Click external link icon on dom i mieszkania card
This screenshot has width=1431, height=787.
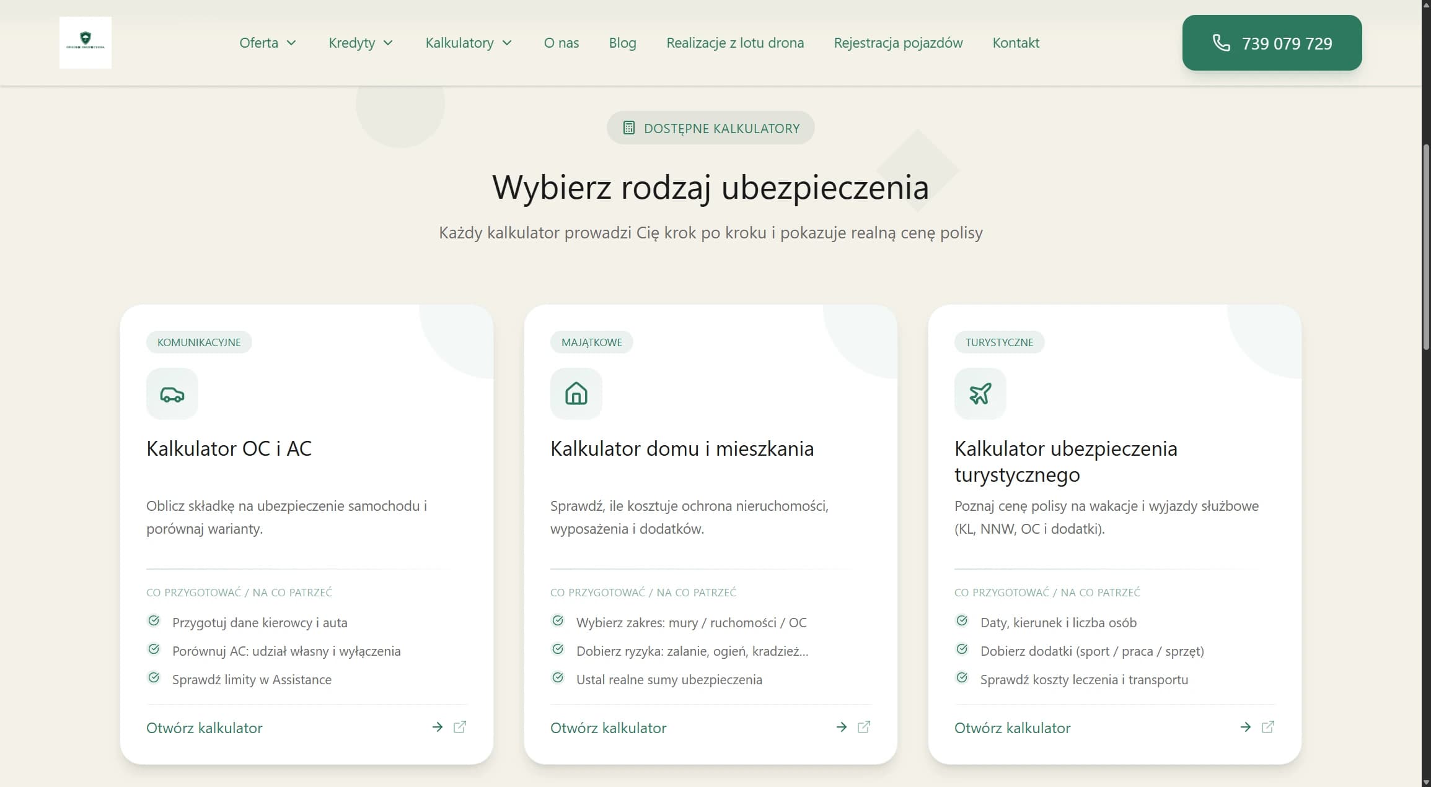(x=864, y=727)
